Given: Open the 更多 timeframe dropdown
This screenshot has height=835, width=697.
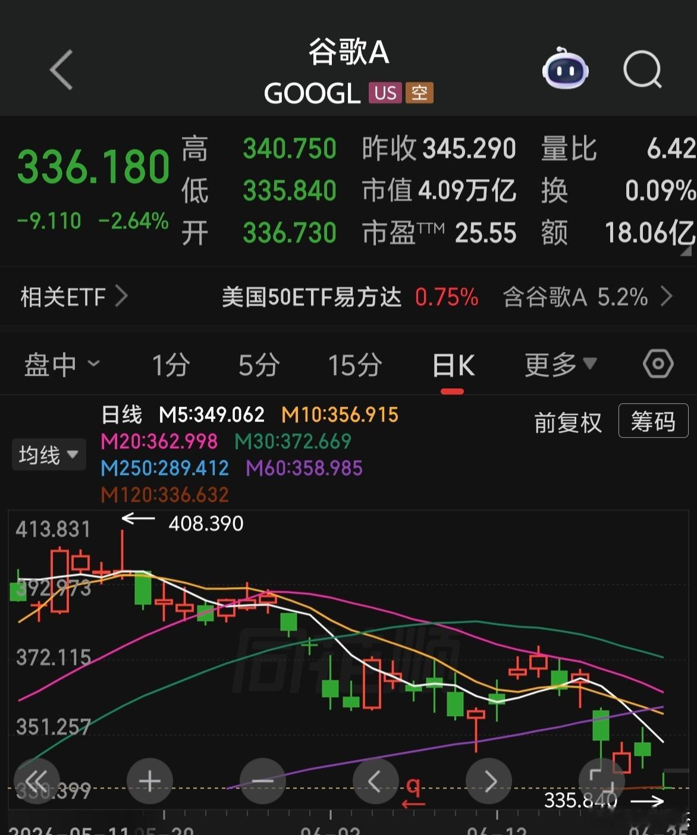Looking at the screenshot, I should pos(561,364).
